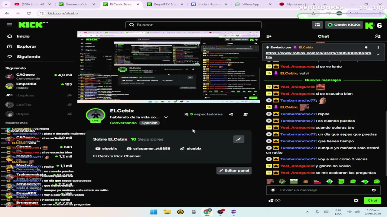
Task: Open Chrome from the taskbar
Action: [x=207, y=212]
